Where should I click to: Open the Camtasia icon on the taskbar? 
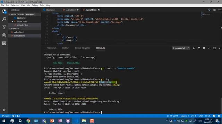click(92, 121)
